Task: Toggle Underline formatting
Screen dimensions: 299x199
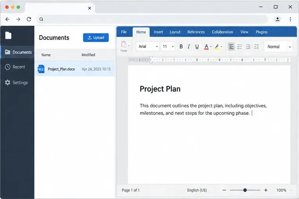Action: (197, 46)
